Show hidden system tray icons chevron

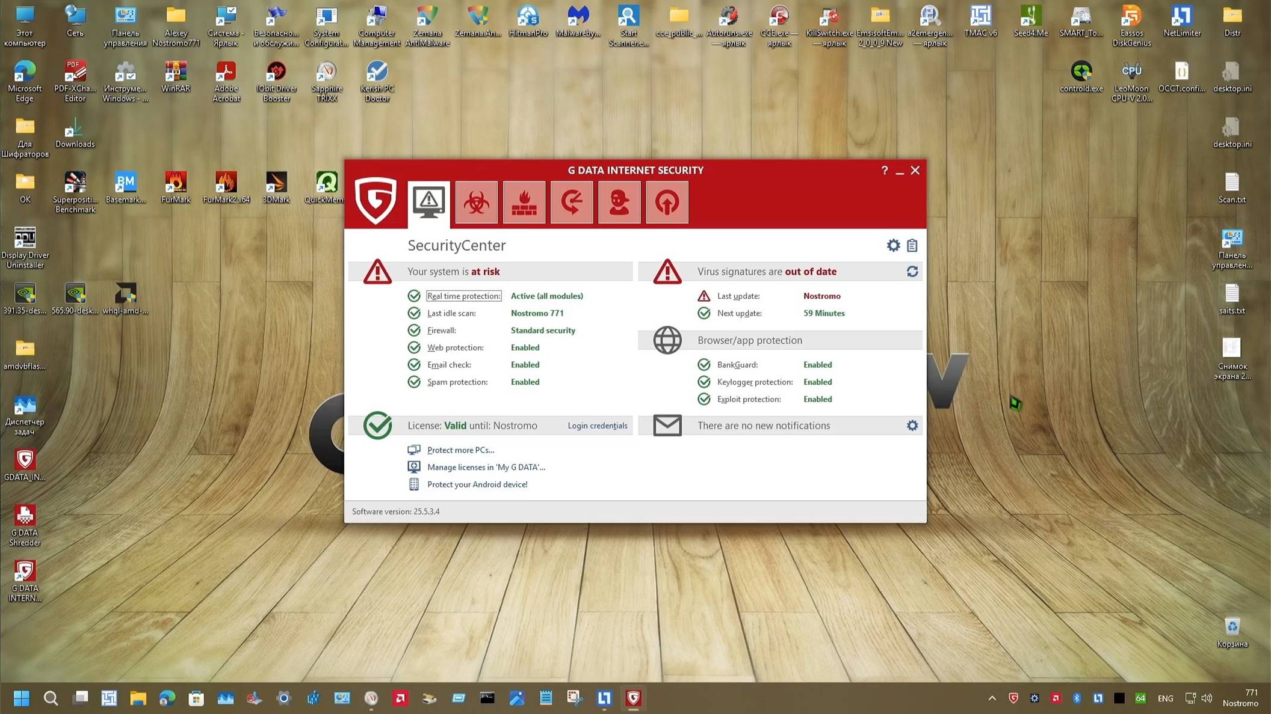992,698
